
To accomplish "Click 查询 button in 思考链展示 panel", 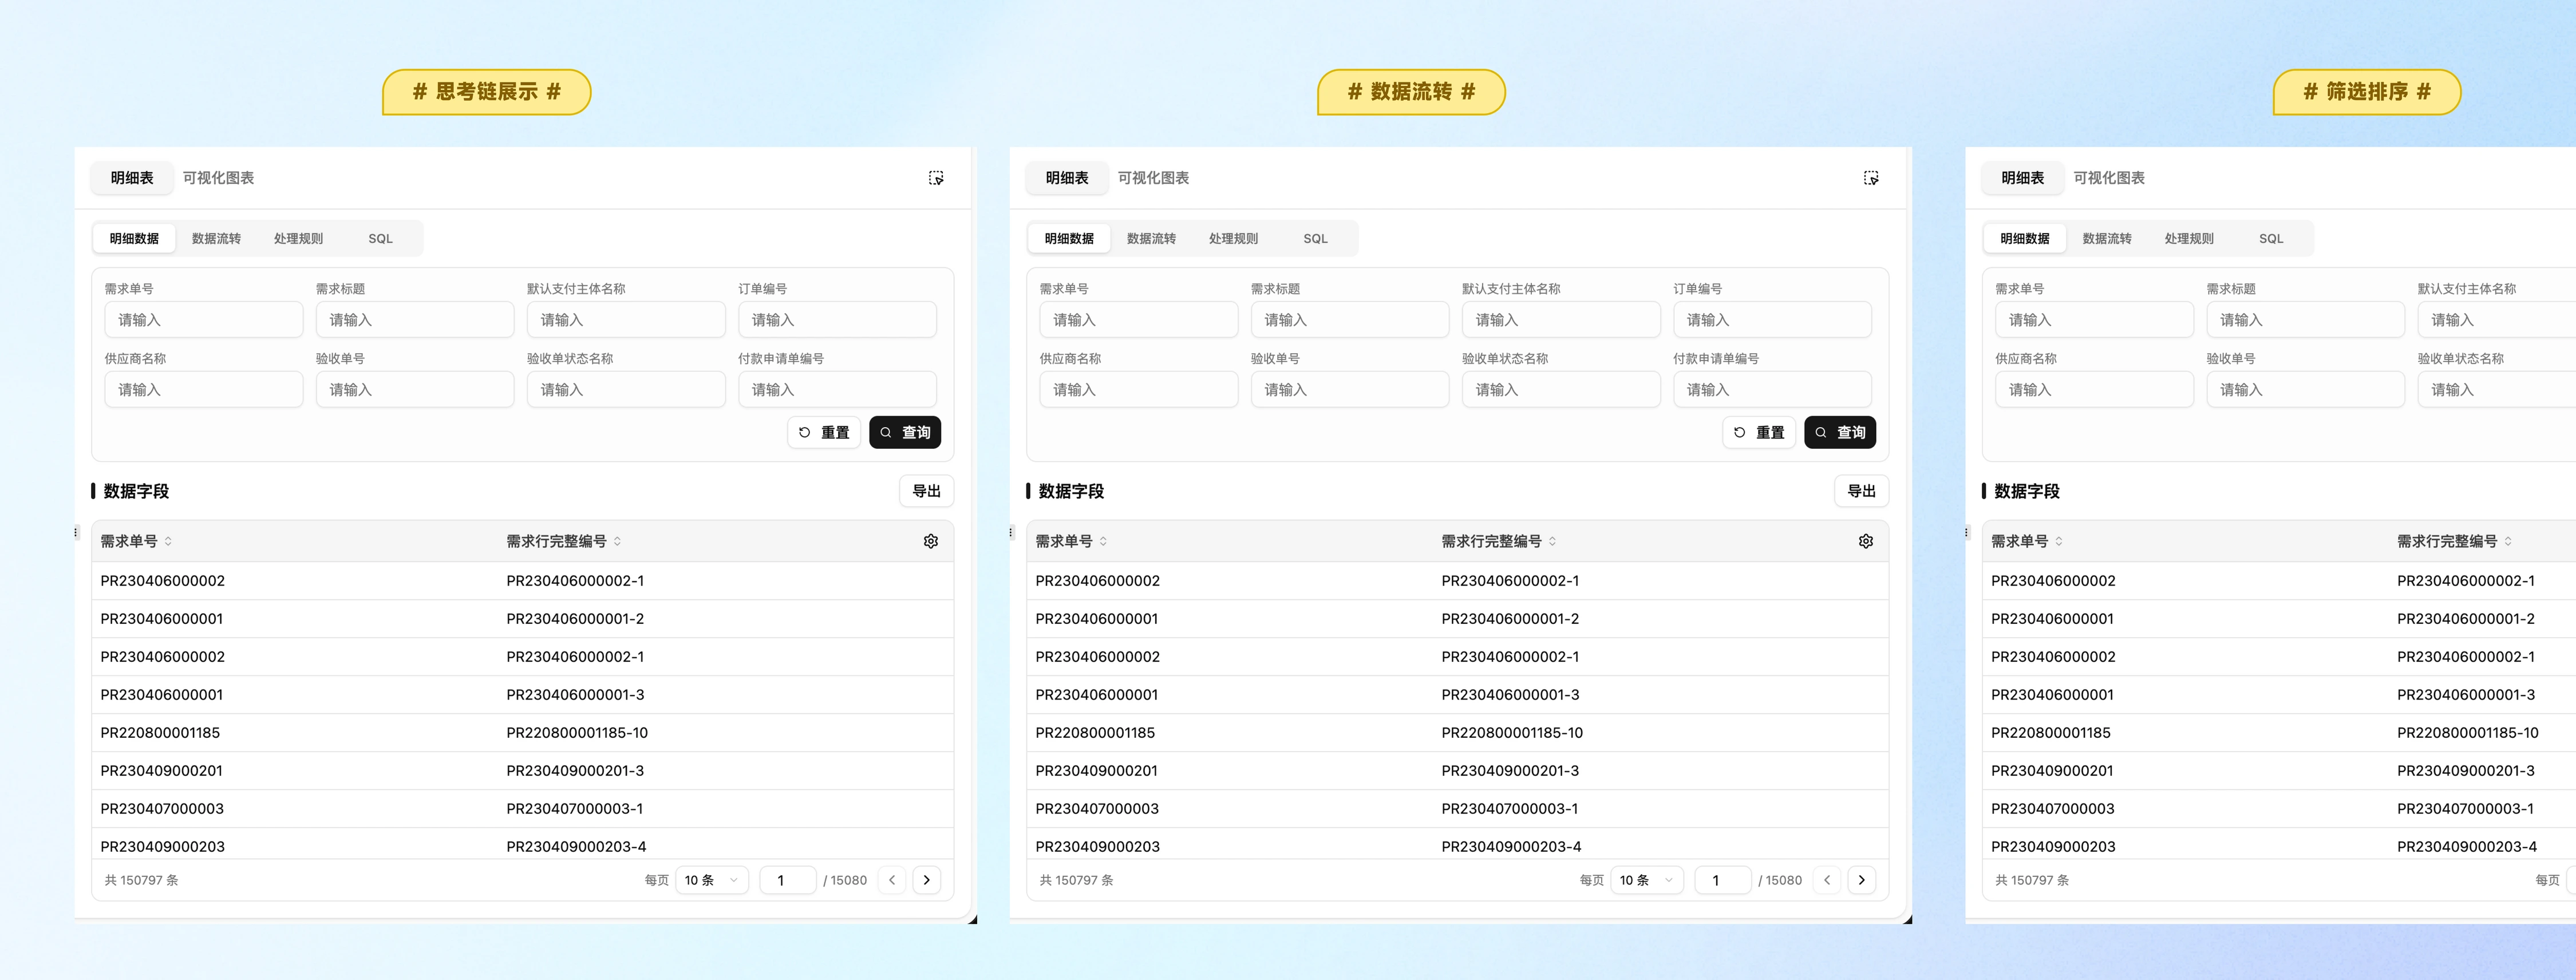I will click(x=905, y=432).
